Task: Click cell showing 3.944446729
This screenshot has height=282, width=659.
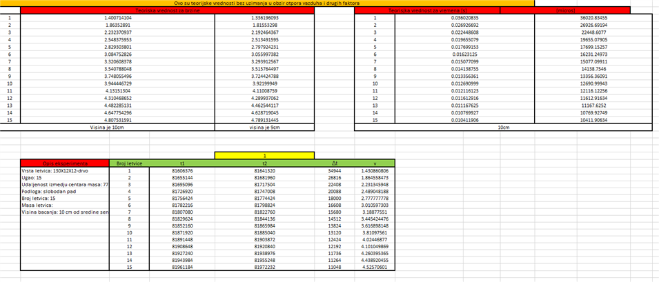Action: (118, 84)
